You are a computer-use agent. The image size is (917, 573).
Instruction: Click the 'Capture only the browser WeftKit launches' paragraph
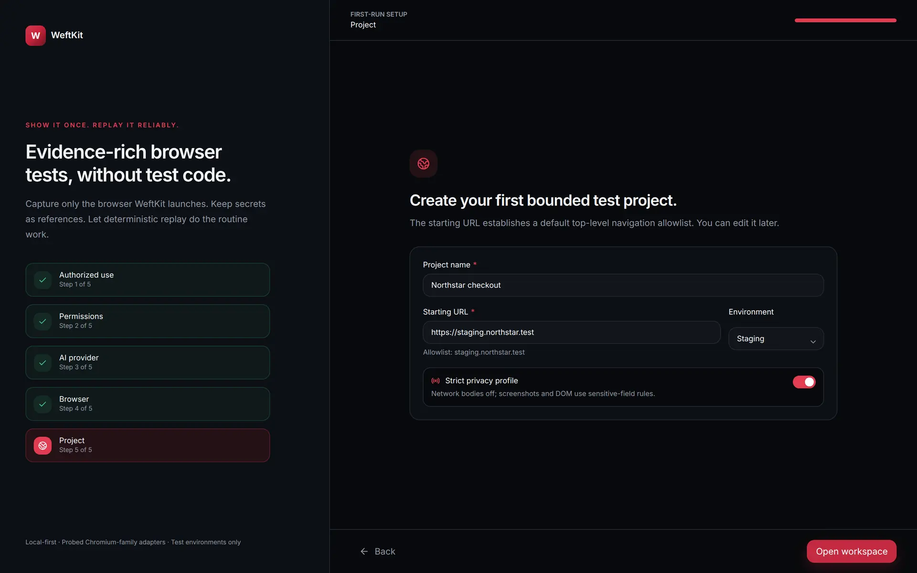(x=146, y=219)
